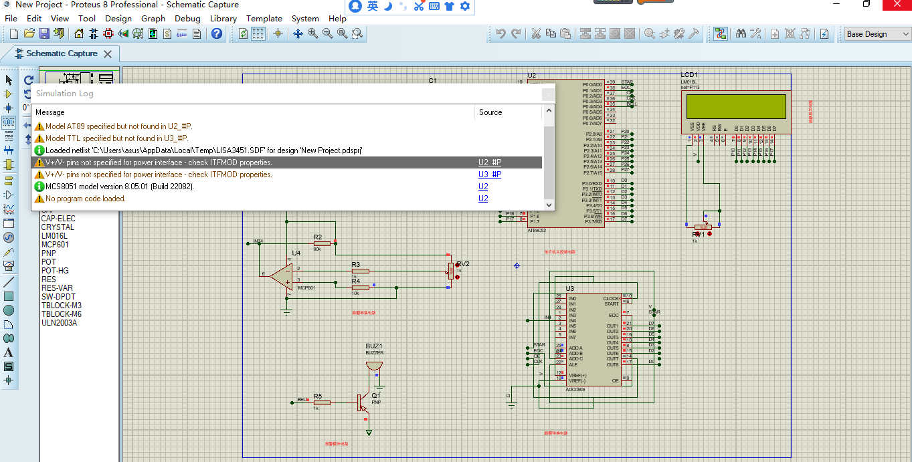Viewport: 912px width, 462px height.
Task: Select the 2D Graphics Box tool
Action: [9, 296]
